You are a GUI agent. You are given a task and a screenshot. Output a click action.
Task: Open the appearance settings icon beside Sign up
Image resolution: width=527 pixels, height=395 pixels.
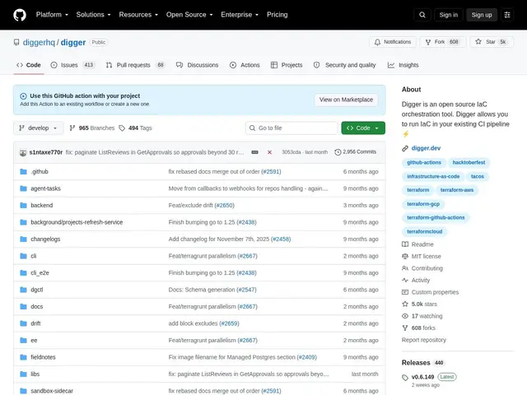[507, 15]
